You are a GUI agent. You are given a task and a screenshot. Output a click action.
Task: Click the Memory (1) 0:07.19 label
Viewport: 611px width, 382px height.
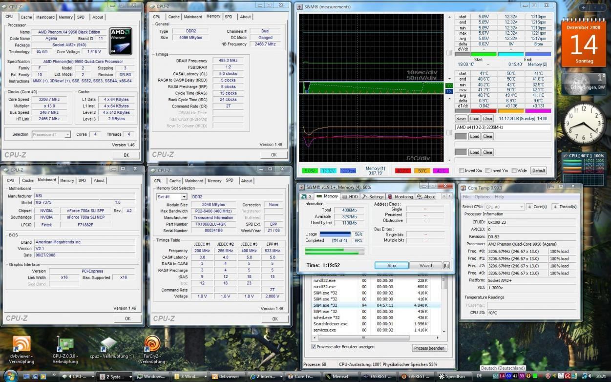click(x=376, y=170)
